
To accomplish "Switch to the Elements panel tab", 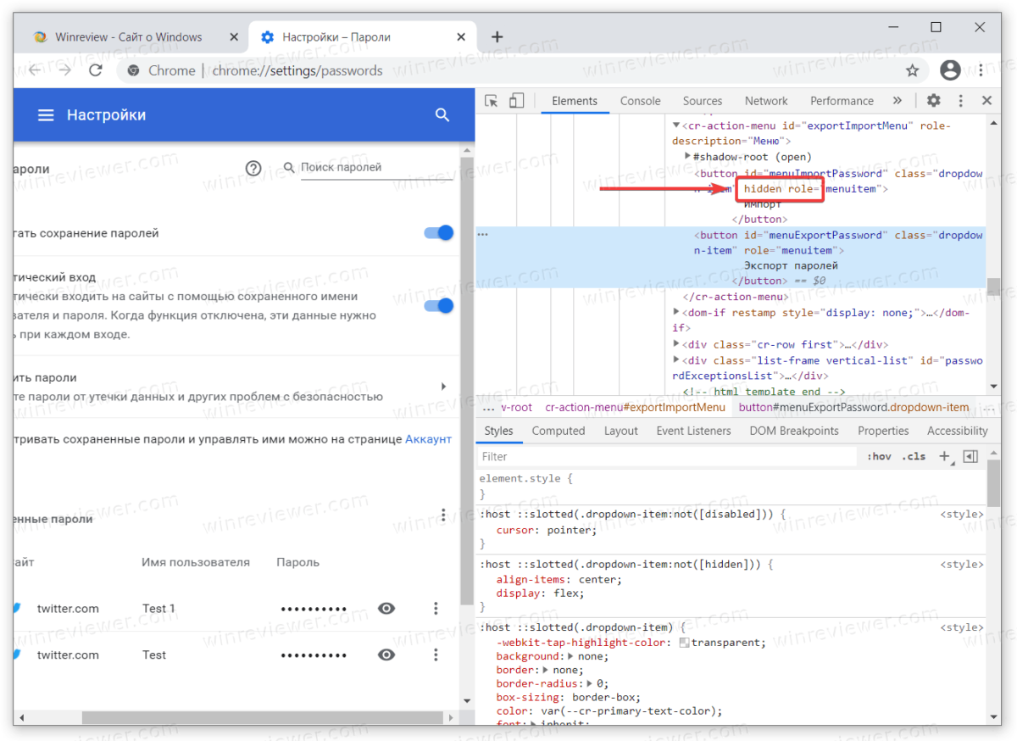I will pos(575,101).
